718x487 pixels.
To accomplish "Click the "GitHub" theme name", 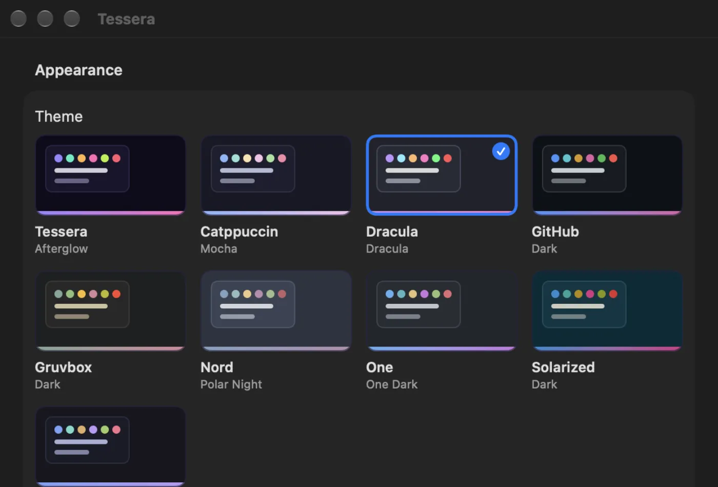I will [555, 232].
